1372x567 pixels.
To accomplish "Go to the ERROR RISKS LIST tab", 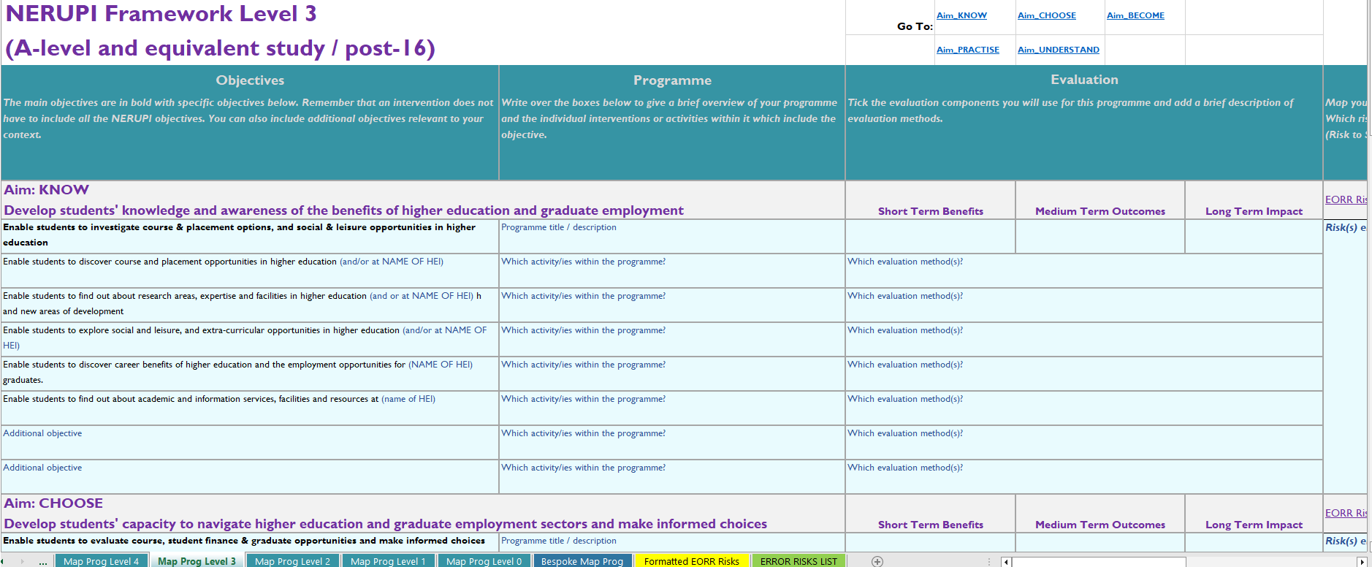I will click(x=799, y=561).
